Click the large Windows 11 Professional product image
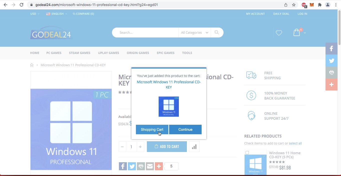341x176 pixels. 71,129
